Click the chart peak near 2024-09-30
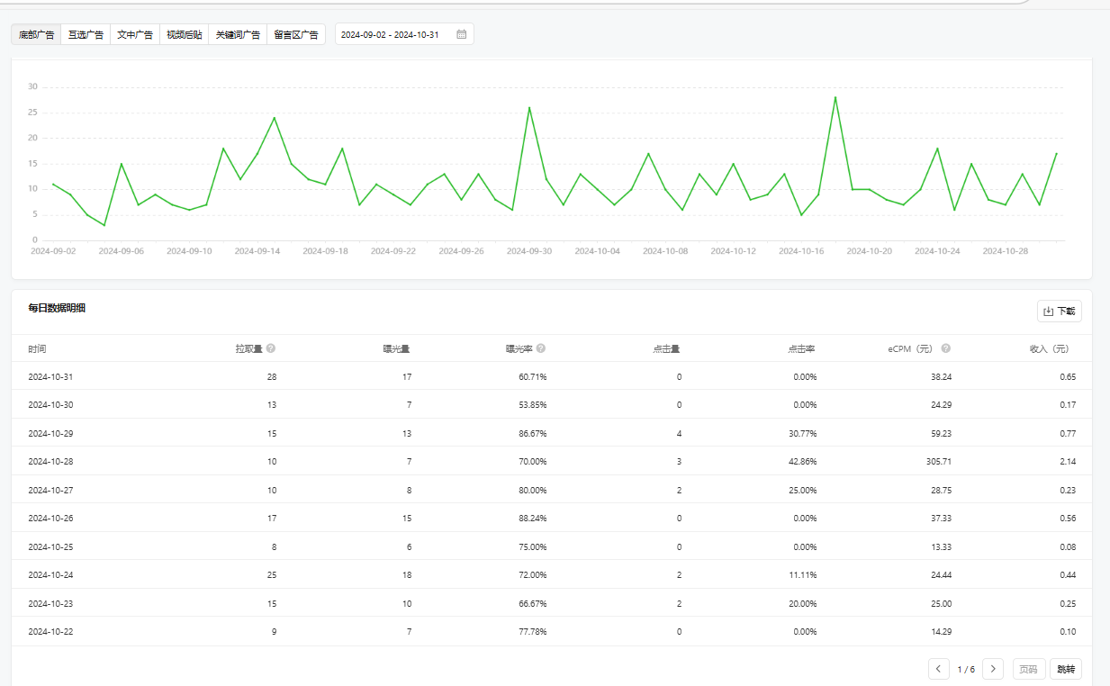1110x686 pixels. point(529,107)
